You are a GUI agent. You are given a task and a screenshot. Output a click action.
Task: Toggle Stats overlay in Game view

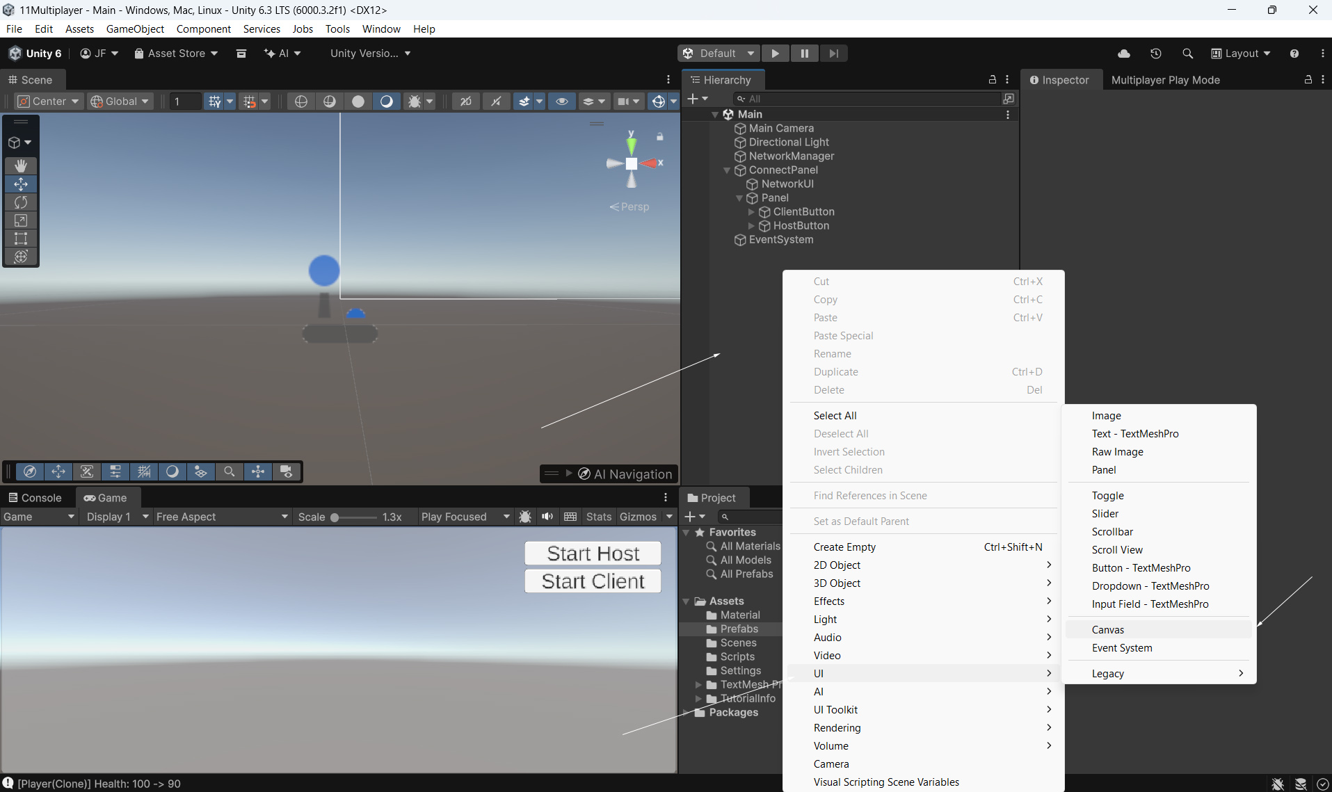click(x=598, y=517)
